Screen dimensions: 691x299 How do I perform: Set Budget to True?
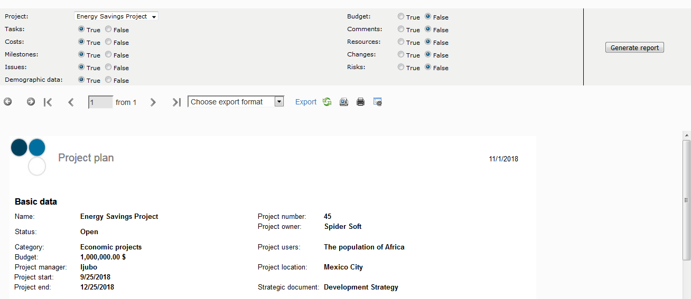click(x=401, y=17)
